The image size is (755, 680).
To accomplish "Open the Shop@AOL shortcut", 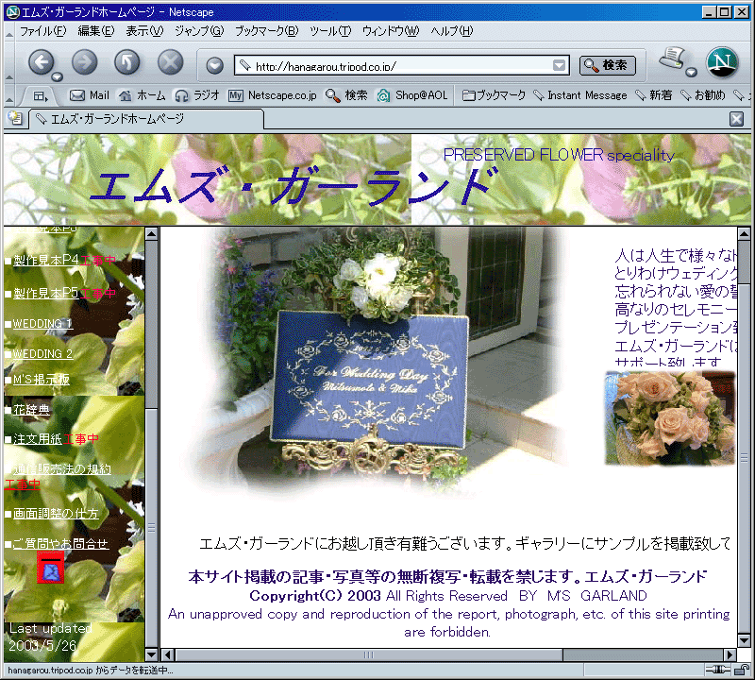I will 412,95.
